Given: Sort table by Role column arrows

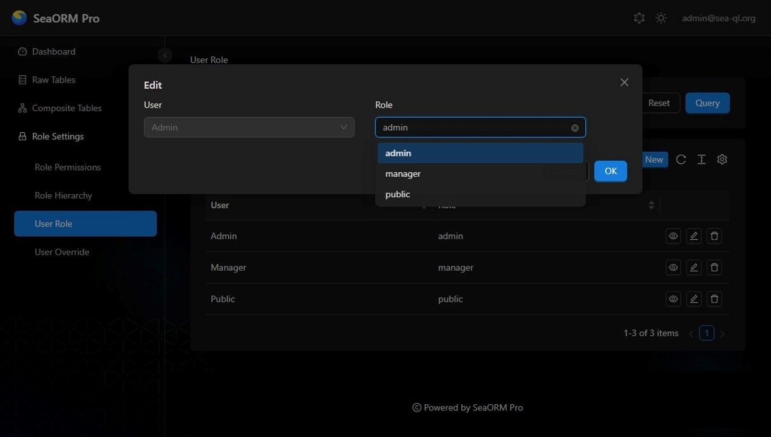Looking at the screenshot, I should [651, 205].
